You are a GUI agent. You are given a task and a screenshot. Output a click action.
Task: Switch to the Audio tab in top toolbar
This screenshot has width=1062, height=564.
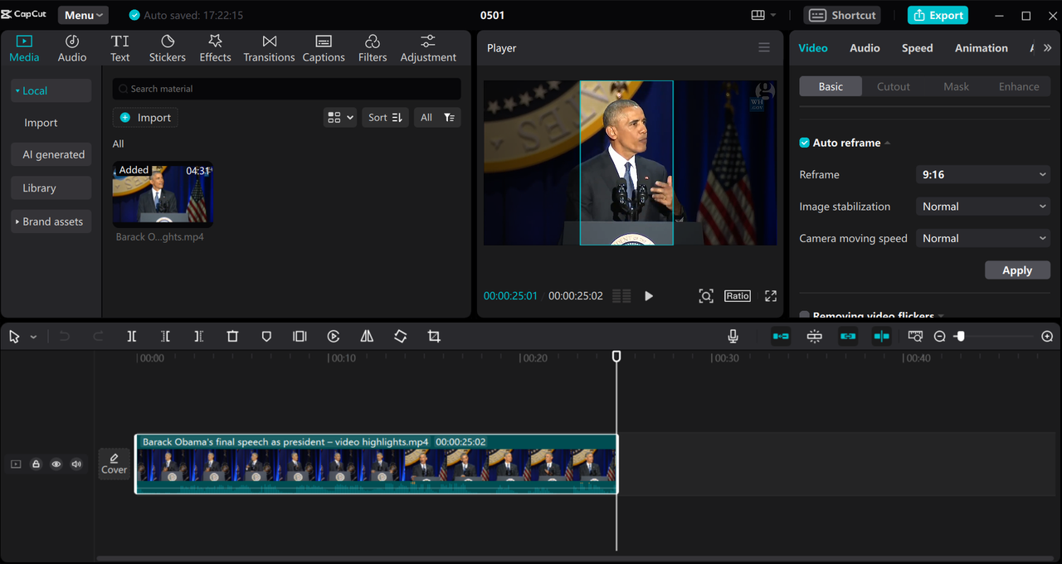pos(72,49)
